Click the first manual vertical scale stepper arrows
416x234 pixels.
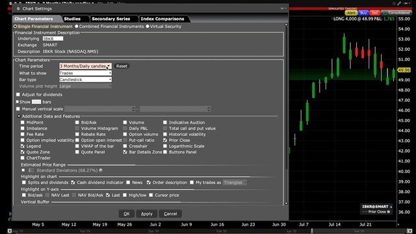tap(133, 109)
